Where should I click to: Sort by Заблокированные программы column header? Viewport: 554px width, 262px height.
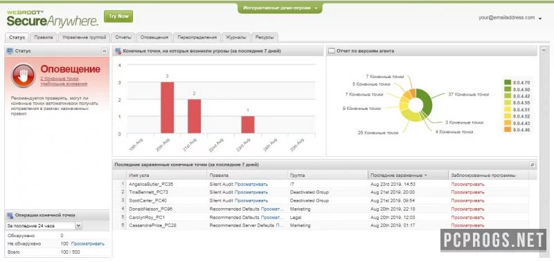pos(488,176)
